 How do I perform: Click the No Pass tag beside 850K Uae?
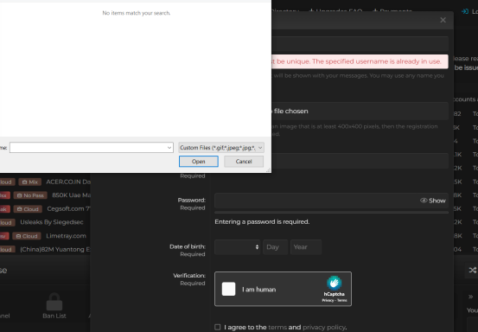30,195
